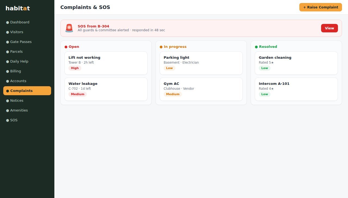This screenshot has height=198, width=348.
Task: Open the Intercom A-101 card
Action: (296, 89)
